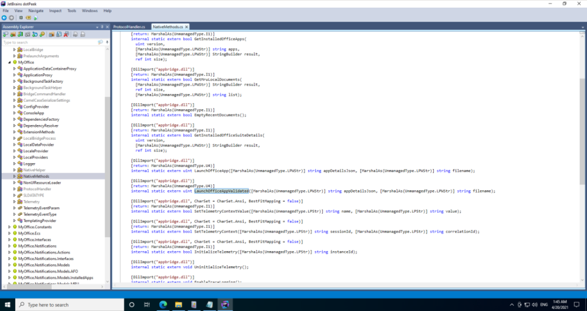Open Microsoft Edge from the taskbar
Viewport: 587px width, 311px height.
162,305
